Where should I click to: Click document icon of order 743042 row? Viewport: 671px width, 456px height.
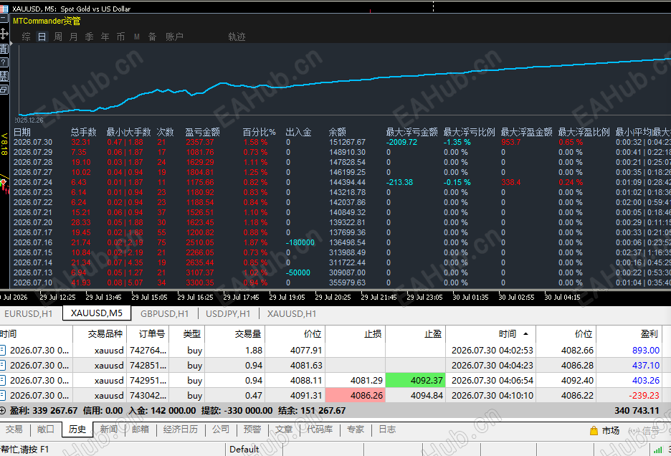coord(3,395)
